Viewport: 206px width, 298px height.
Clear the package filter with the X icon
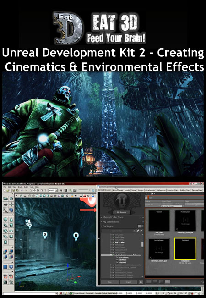(134, 231)
